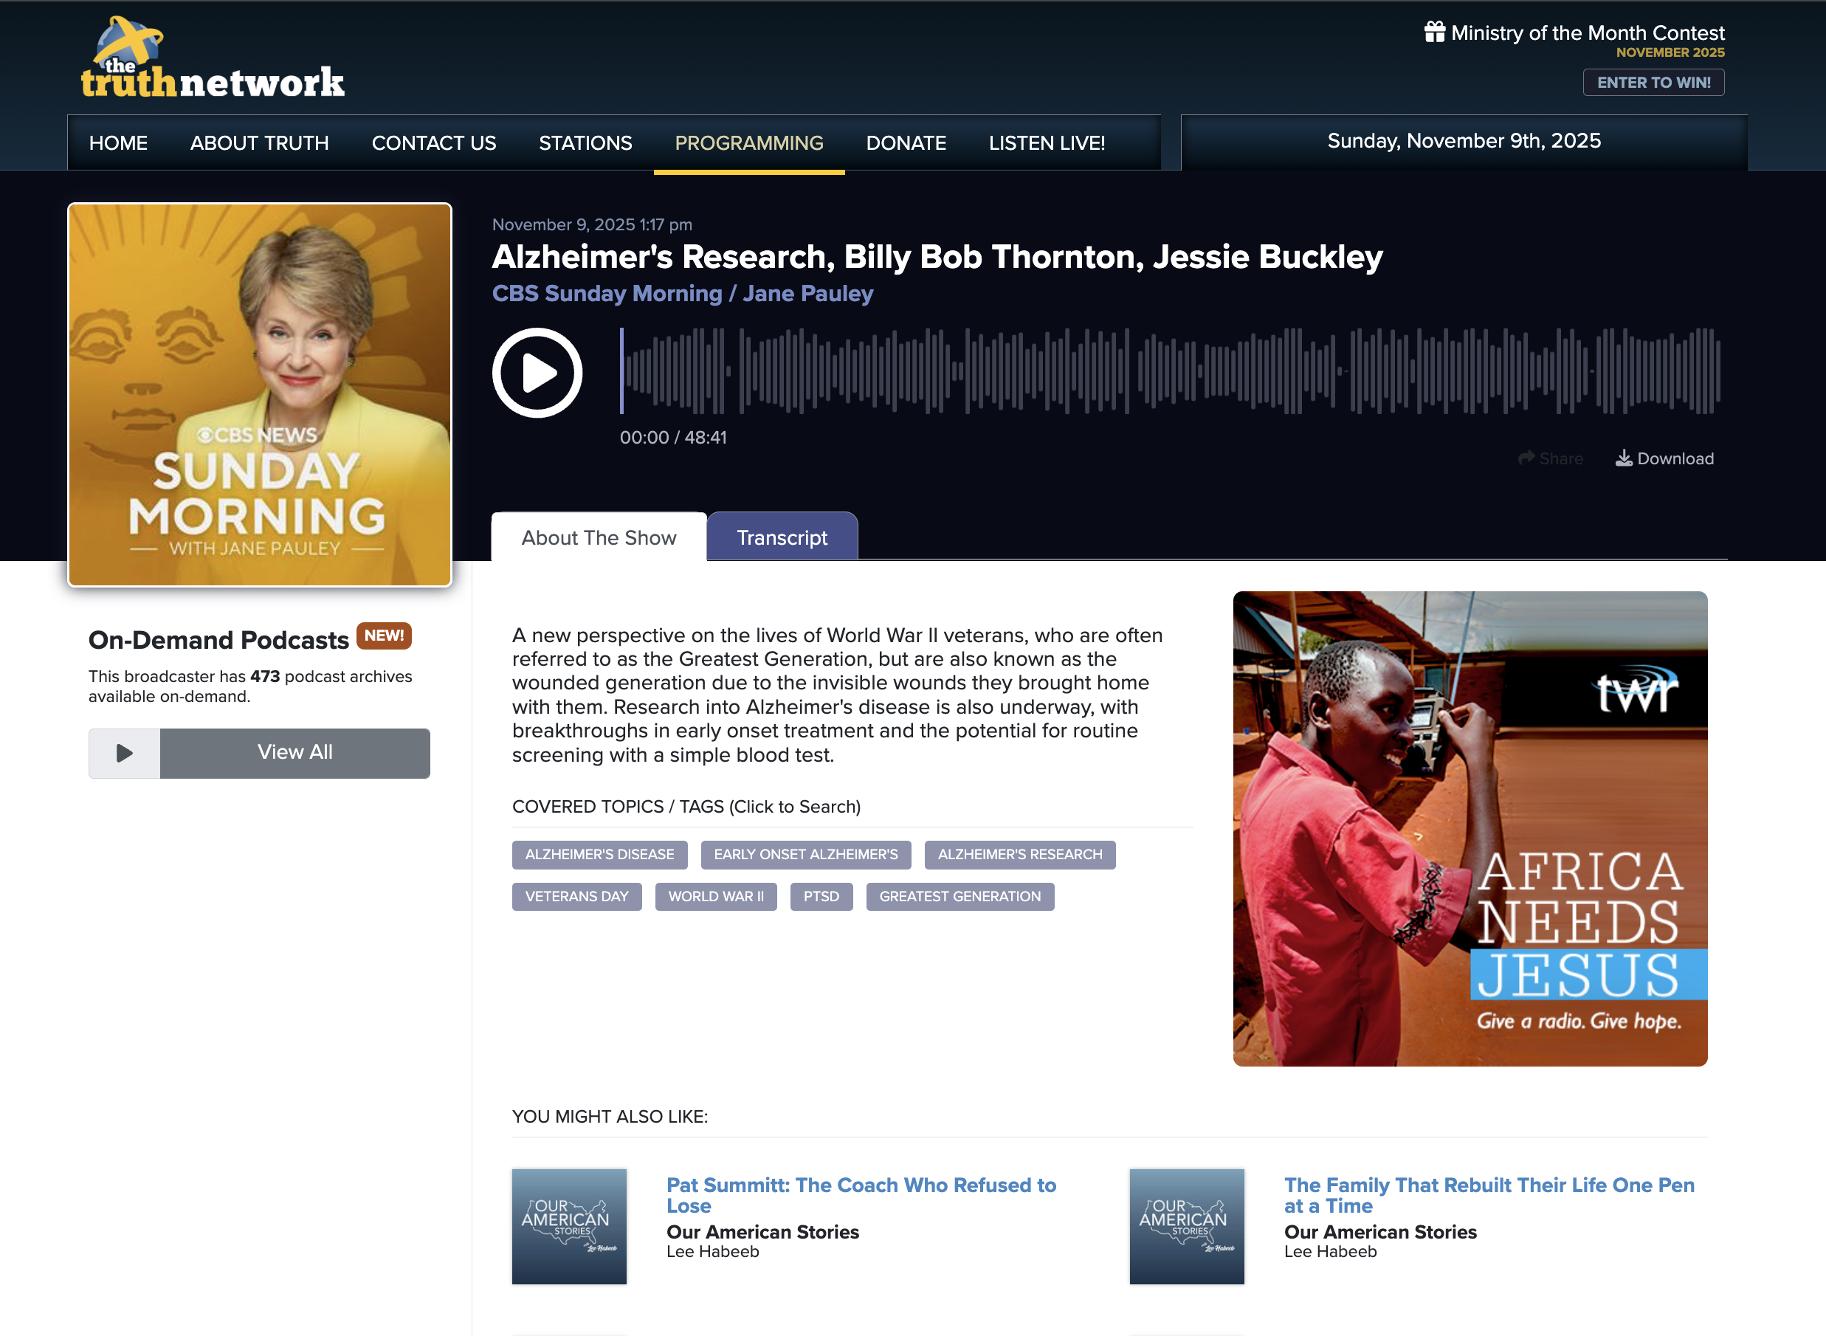Select the About The Show tab
Image resolution: width=1826 pixels, height=1336 pixels.
click(599, 538)
